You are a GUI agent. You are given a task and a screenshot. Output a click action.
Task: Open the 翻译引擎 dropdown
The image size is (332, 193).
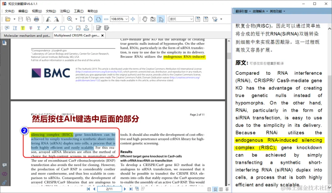click(241, 11)
